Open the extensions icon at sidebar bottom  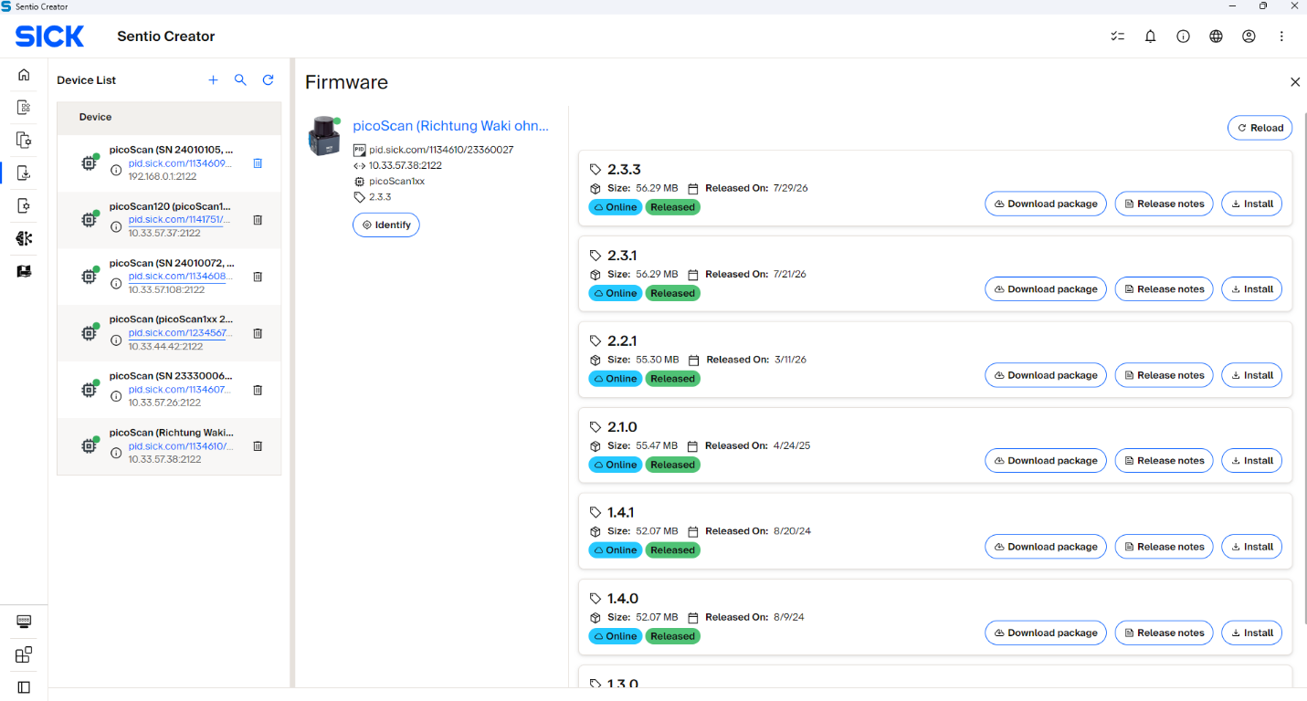tap(24, 654)
